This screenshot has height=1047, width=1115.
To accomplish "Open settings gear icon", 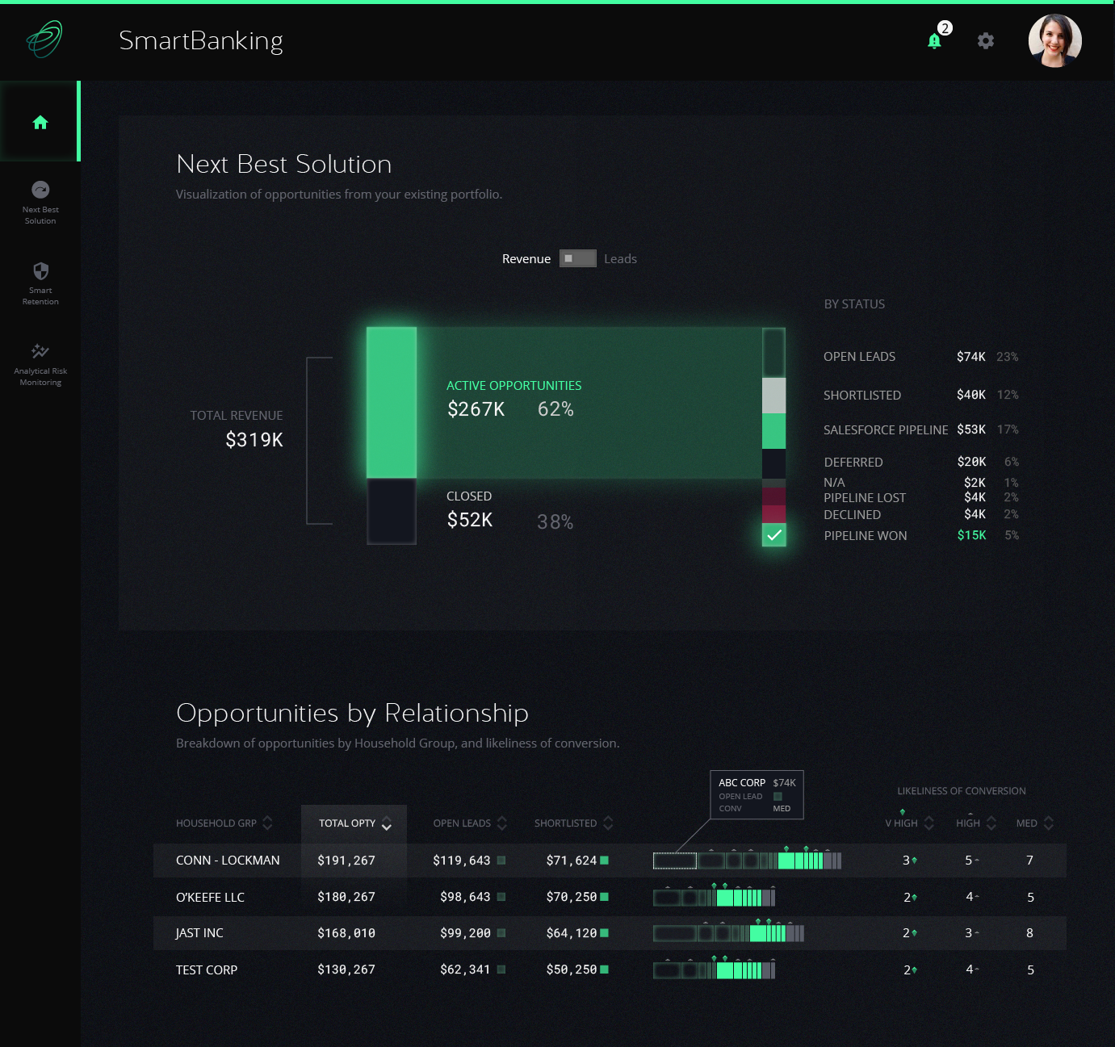I will (x=986, y=40).
